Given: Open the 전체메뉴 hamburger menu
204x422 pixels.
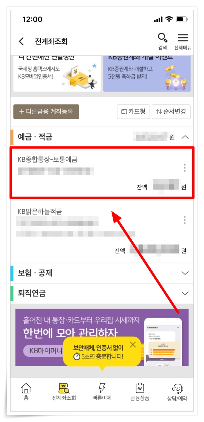Looking at the screenshot, I should coord(183,38).
